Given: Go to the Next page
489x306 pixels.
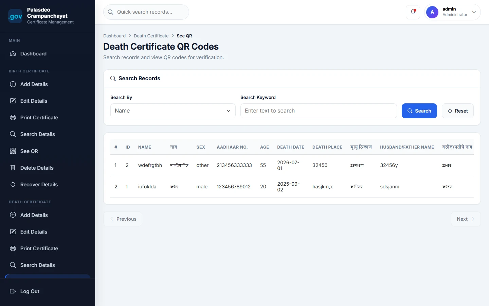Looking at the screenshot, I should click(x=466, y=219).
